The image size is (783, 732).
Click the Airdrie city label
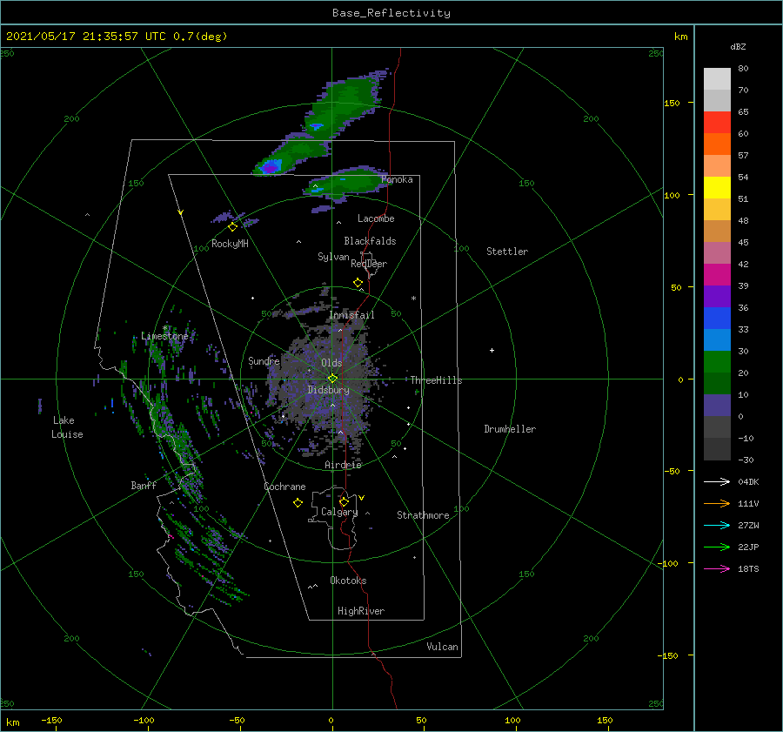tap(343, 465)
